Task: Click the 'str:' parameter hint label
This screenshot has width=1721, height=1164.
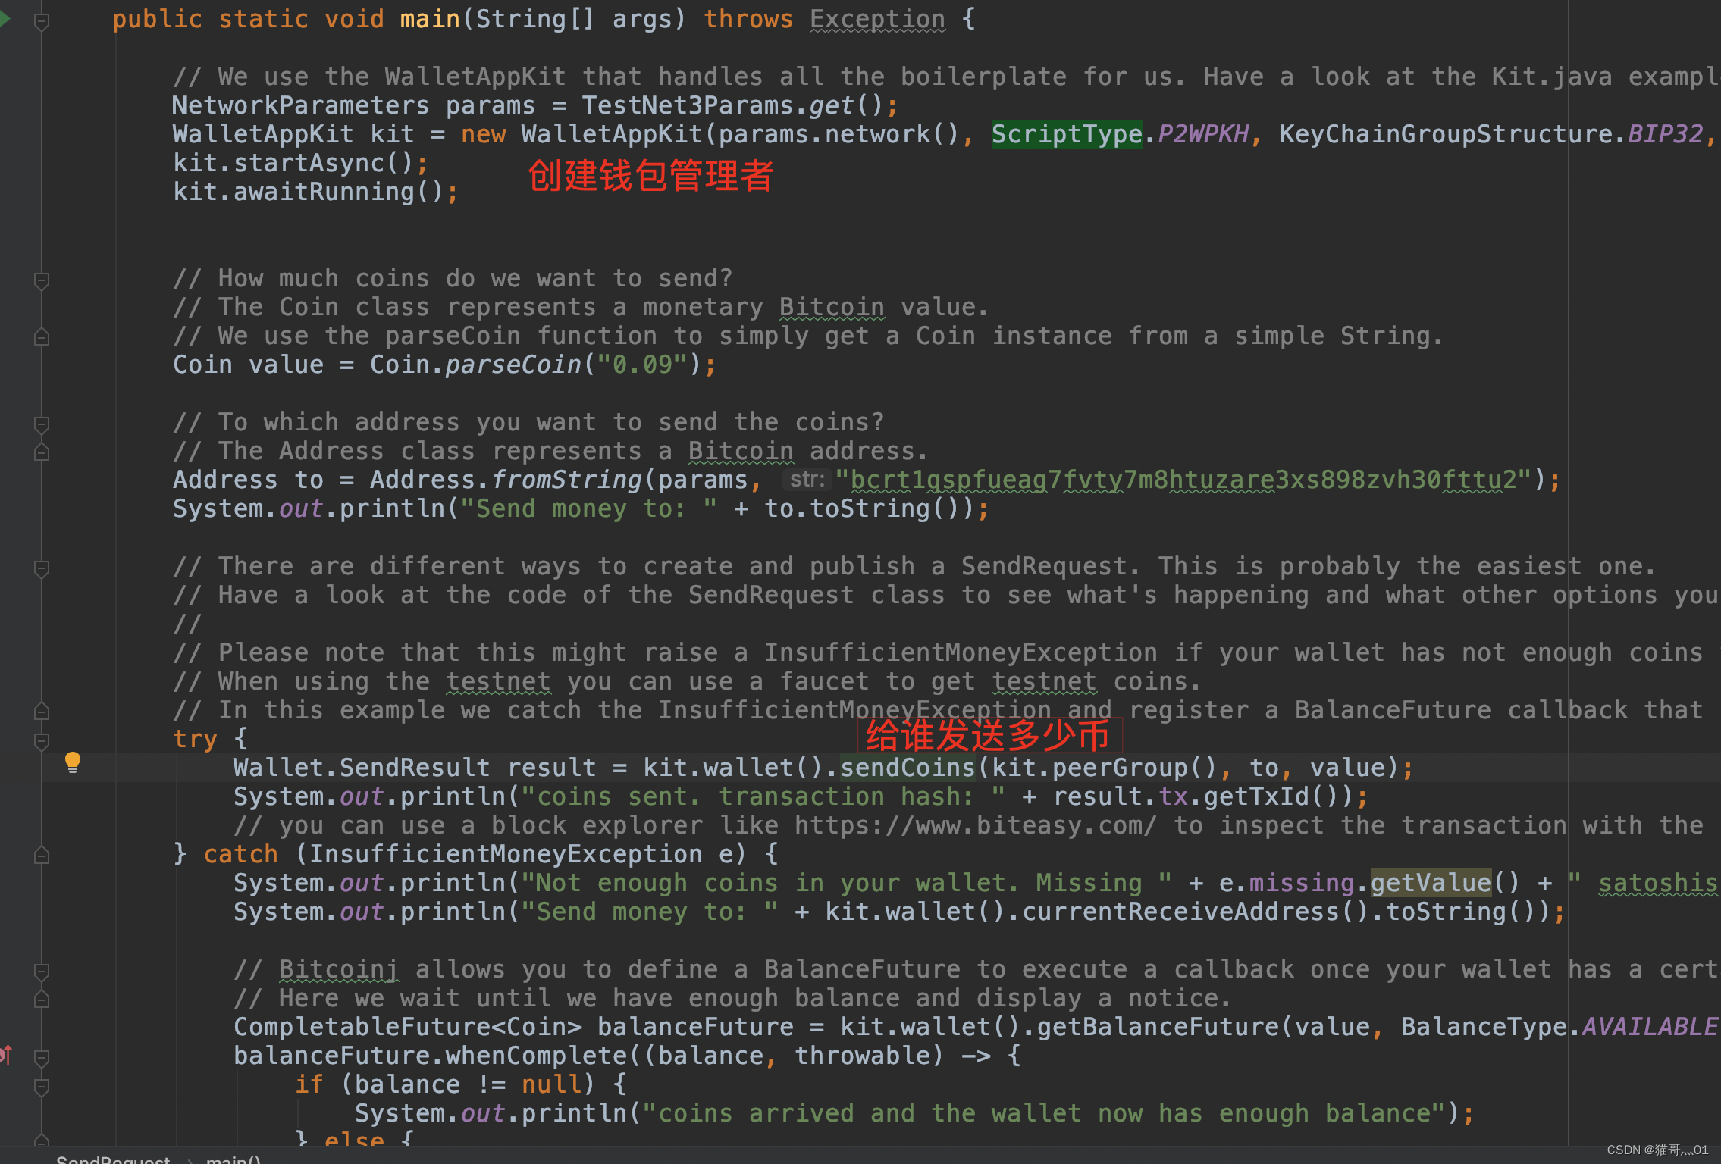Action: tap(807, 480)
